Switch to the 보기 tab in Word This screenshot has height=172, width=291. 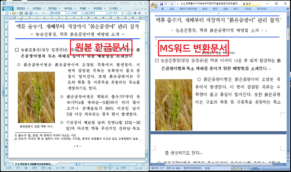pos(236,9)
